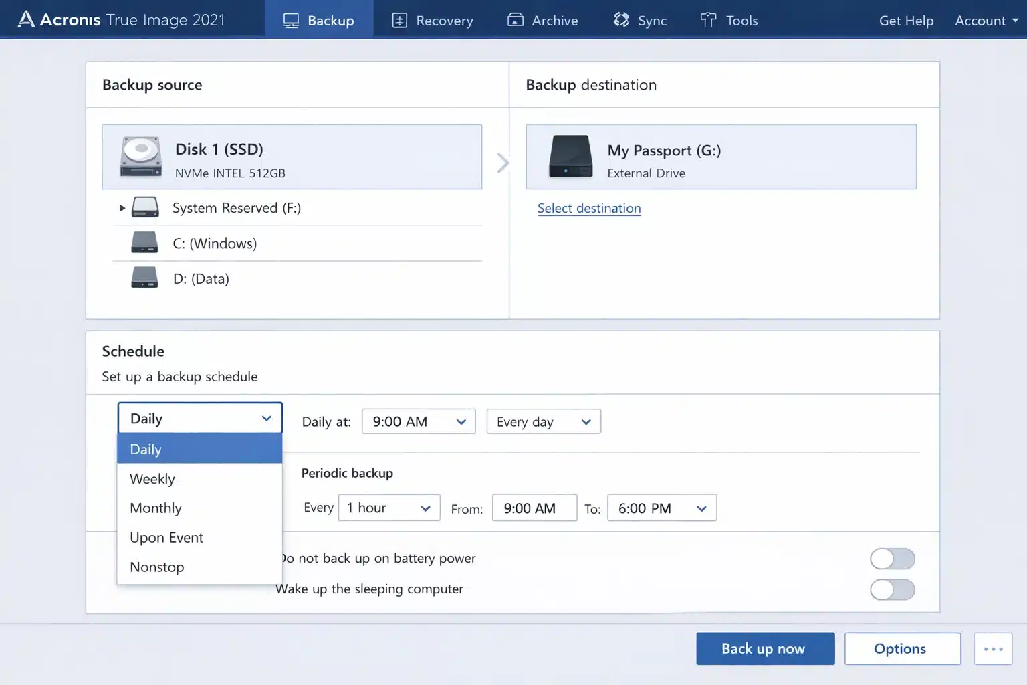This screenshot has height=685, width=1027.
Task: Click the 'From' 9:00 AM time field
Action: coord(534,508)
